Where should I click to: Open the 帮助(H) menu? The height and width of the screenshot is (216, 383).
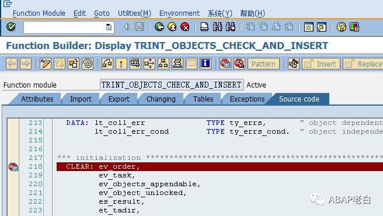click(252, 13)
